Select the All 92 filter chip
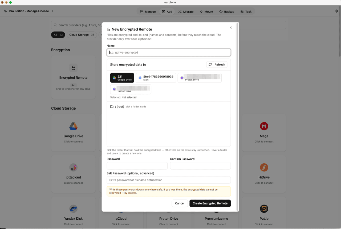 point(58,35)
